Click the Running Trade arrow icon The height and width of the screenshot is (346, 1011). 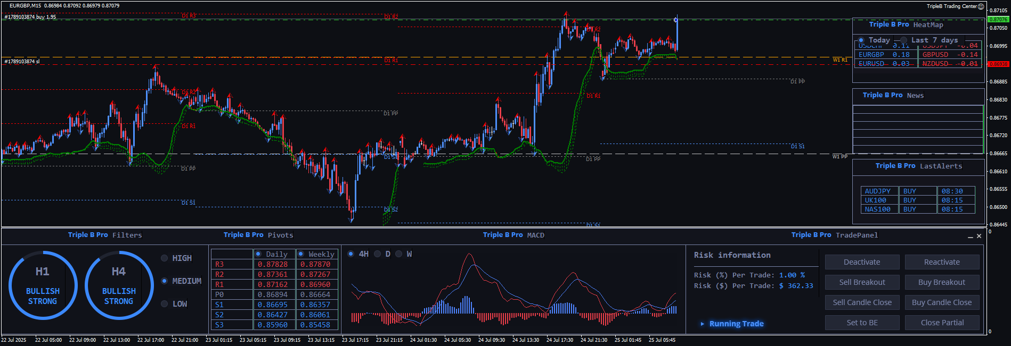(703, 324)
